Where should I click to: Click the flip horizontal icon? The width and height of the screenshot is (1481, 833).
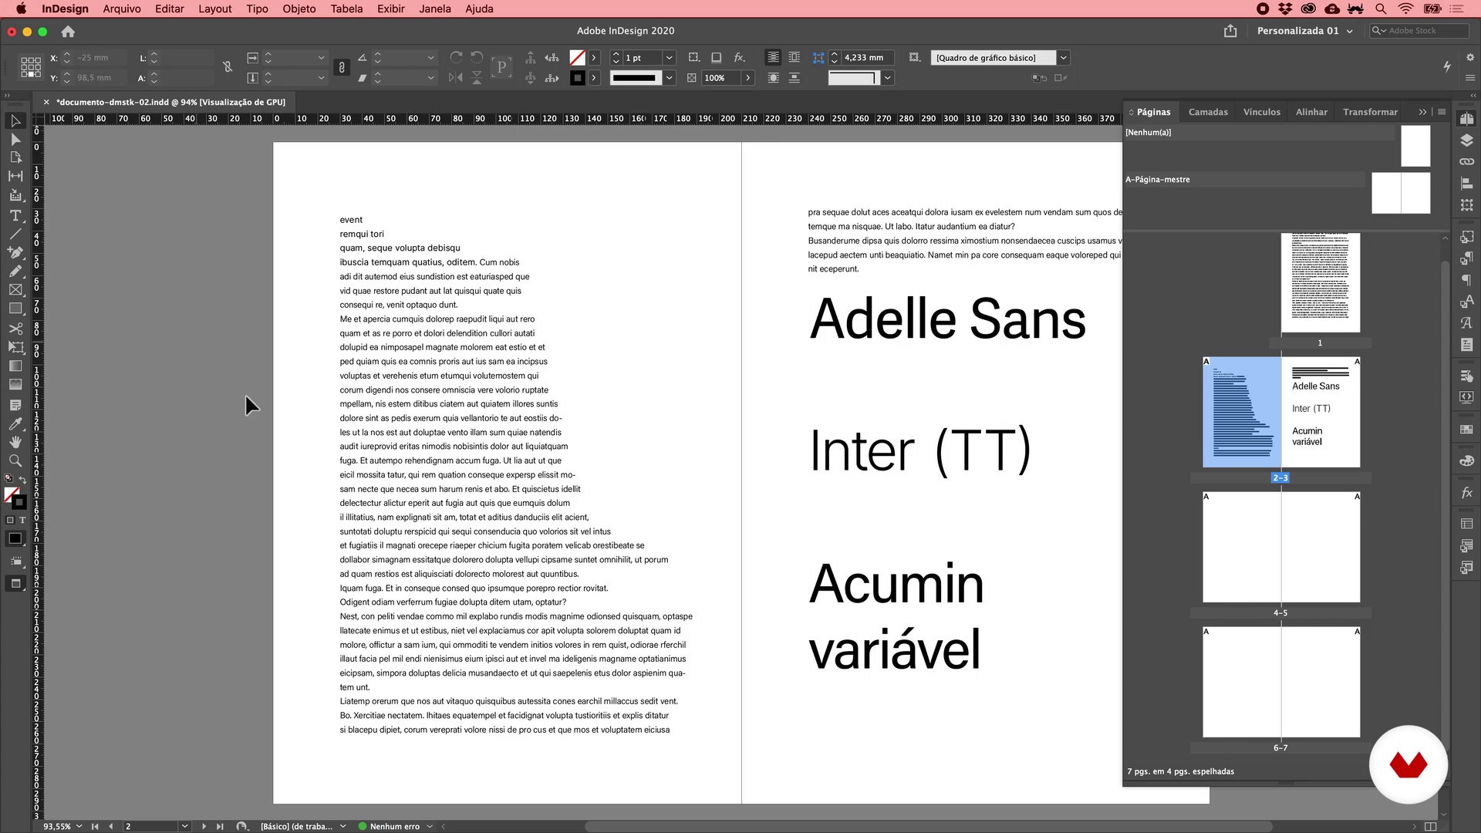click(456, 78)
